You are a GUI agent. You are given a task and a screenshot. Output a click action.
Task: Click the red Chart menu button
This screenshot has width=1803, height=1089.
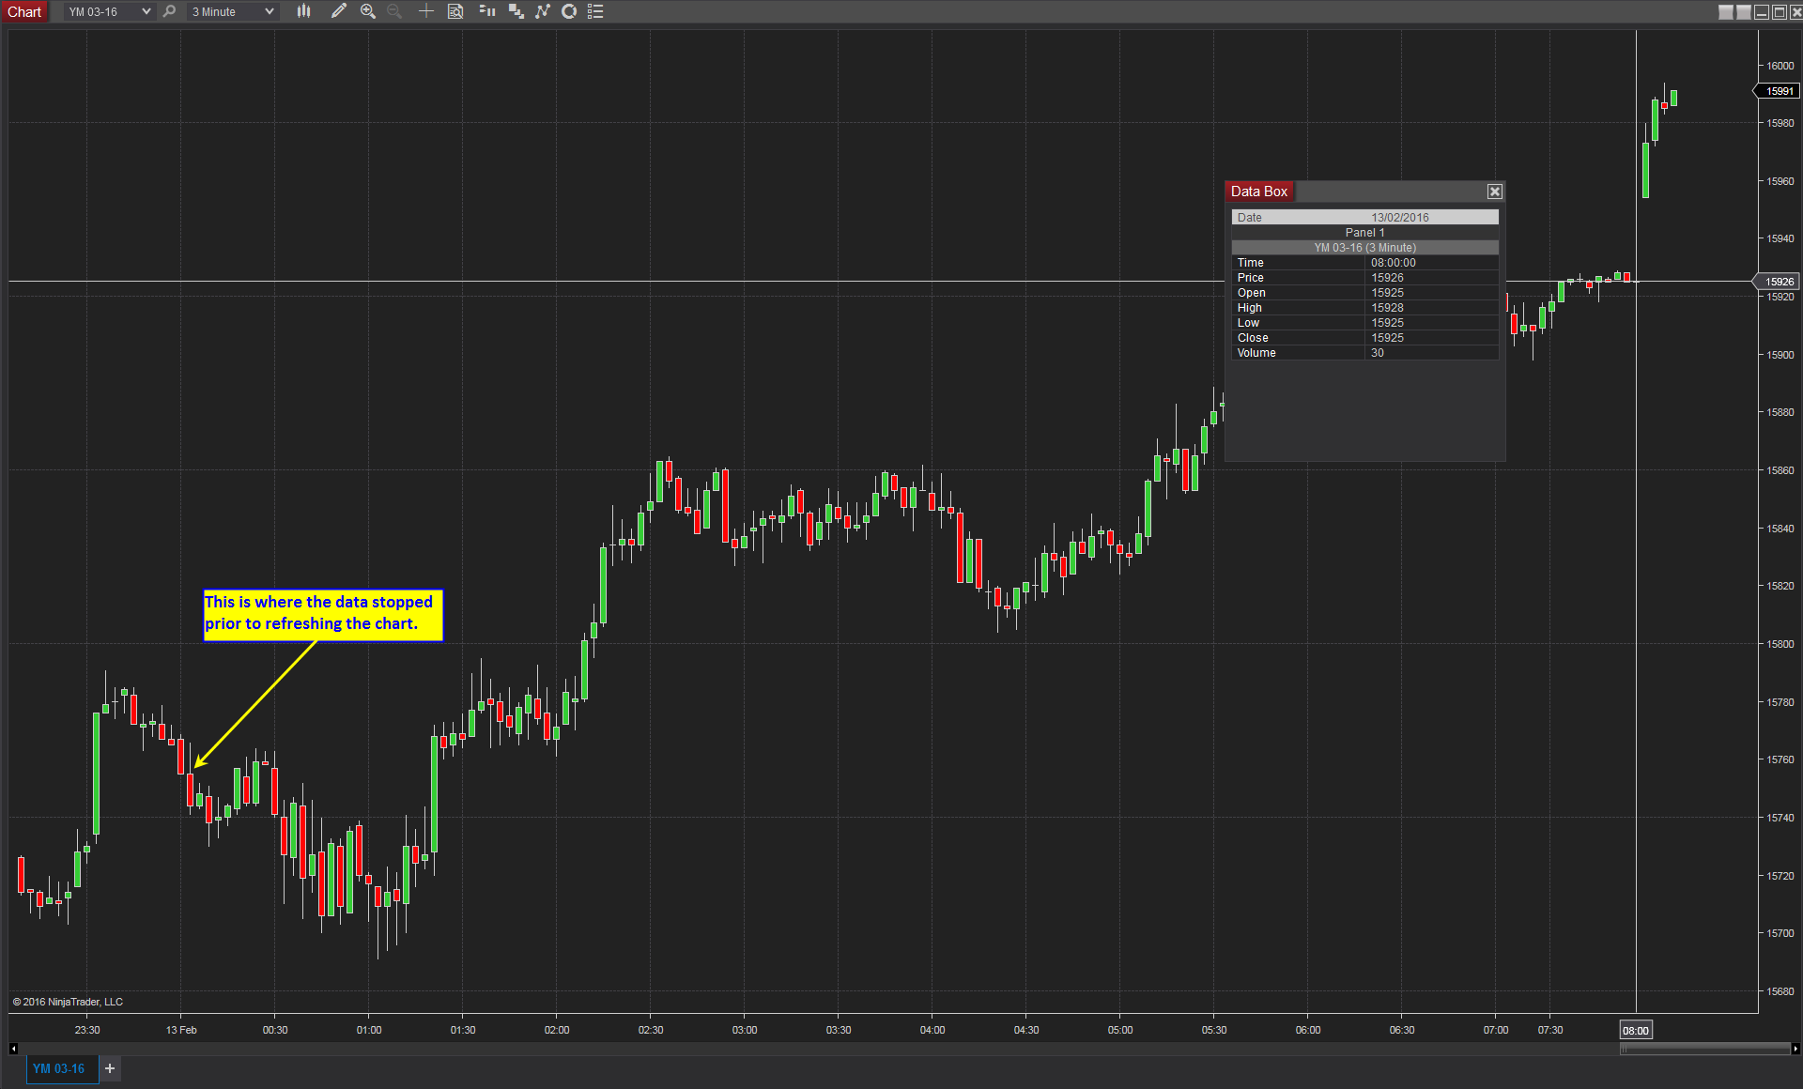24,11
